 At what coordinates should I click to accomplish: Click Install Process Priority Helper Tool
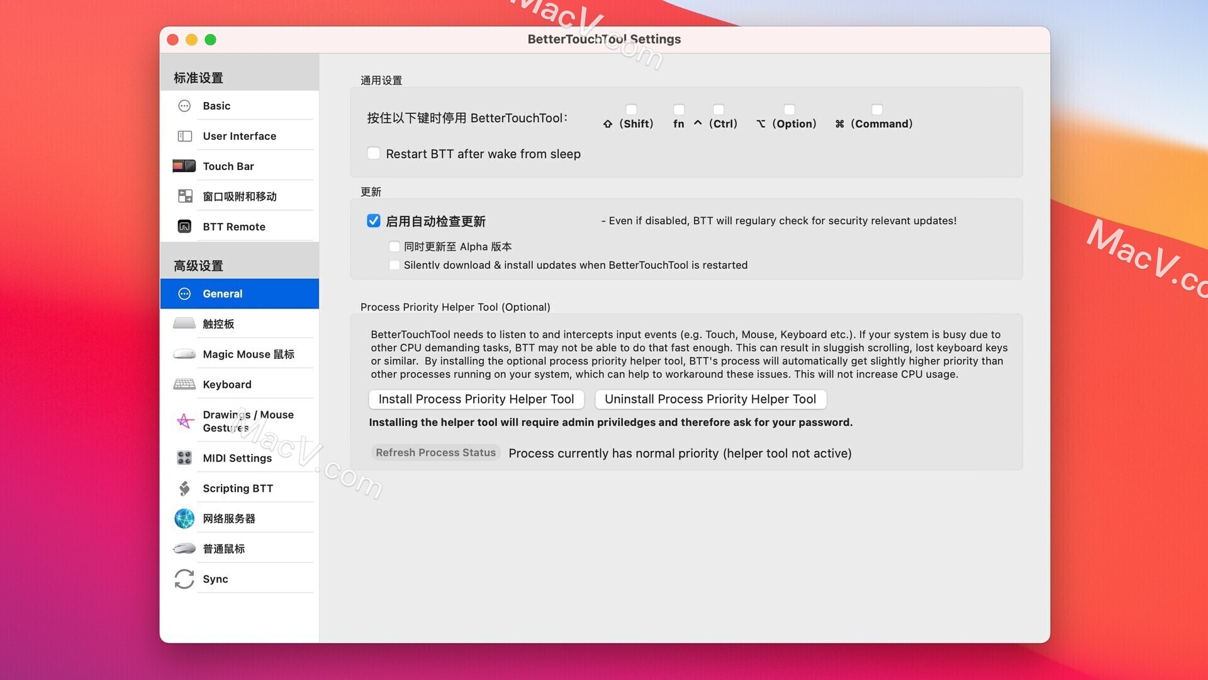476,399
